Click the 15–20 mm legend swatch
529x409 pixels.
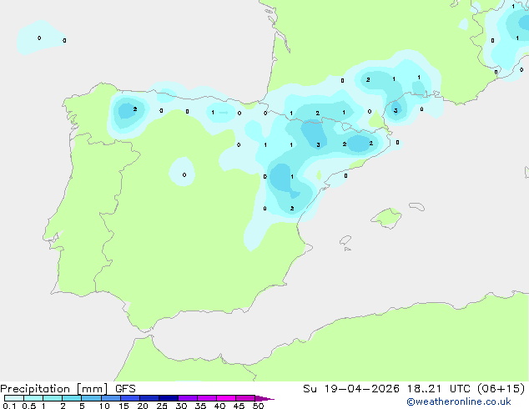tap(130, 398)
